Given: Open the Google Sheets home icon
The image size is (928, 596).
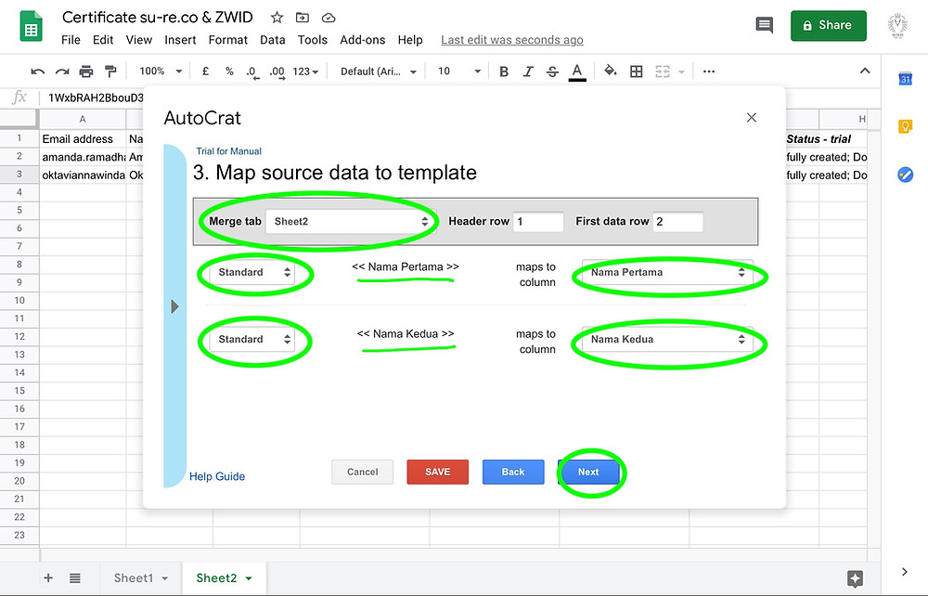Looking at the screenshot, I should pyautogui.click(x=31, y=27).
